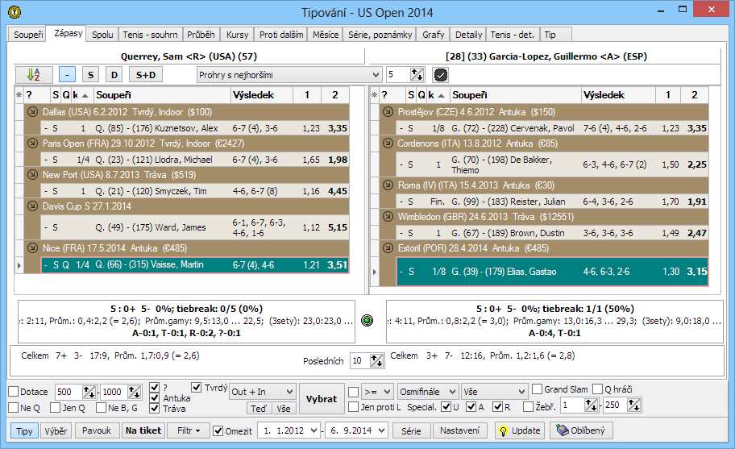Toggle the Jen Q checkbox
This screenshot has width=735, height=449.
point(56,408)
